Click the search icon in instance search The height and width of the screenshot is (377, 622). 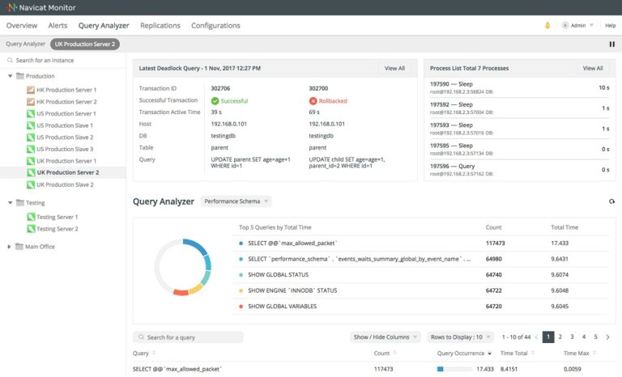point(10,60)
